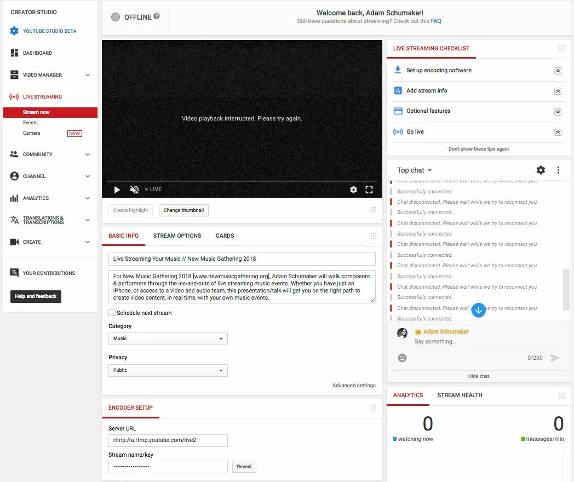This screenshot has width=574, height=482.
Task: Open chat settings gear icon
Action: click(541, 170)
